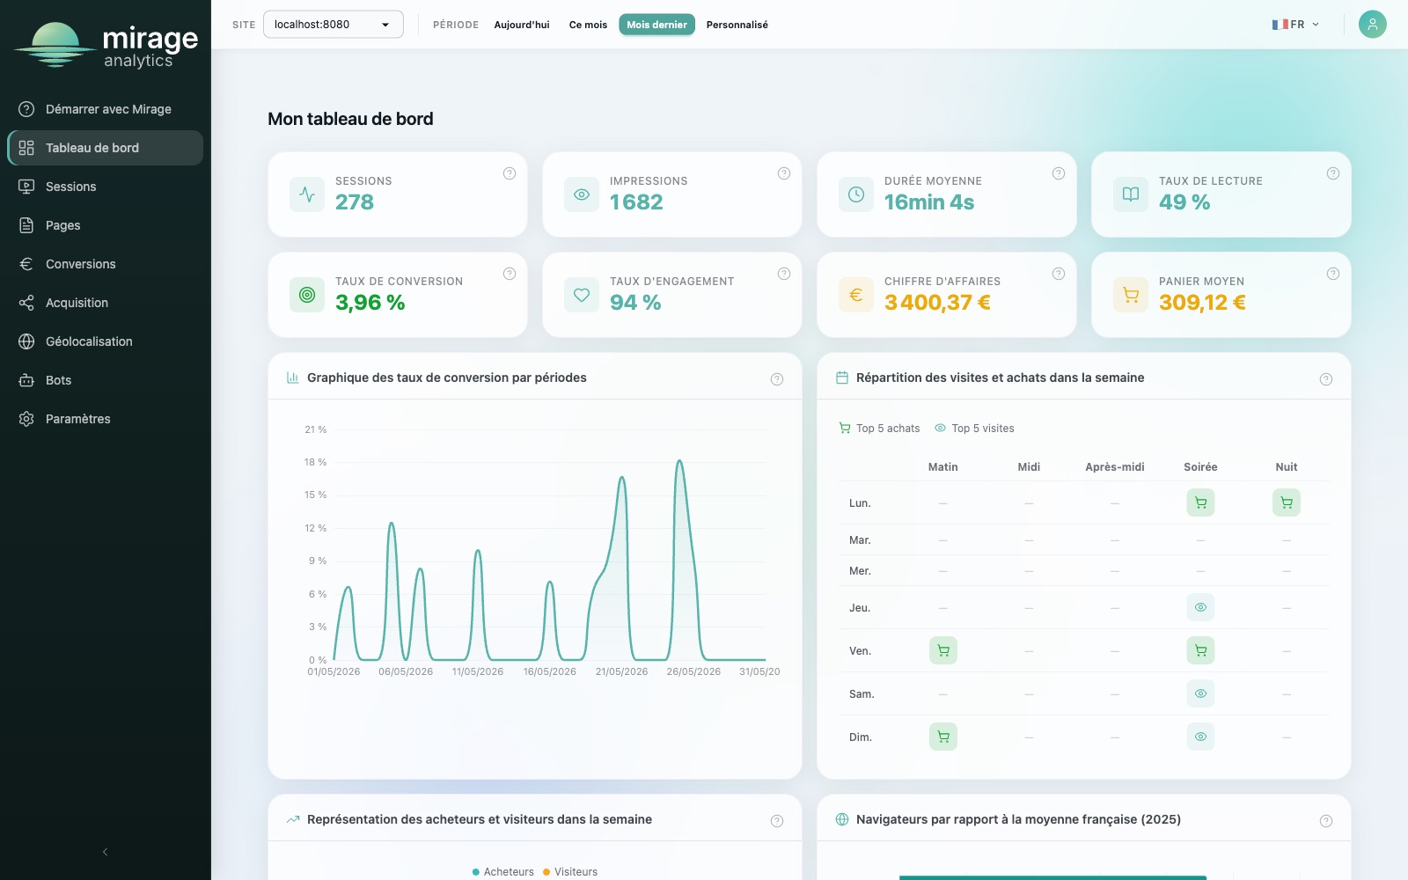
Task: Click the Impressions eye icon
Action: pos(582,194)
